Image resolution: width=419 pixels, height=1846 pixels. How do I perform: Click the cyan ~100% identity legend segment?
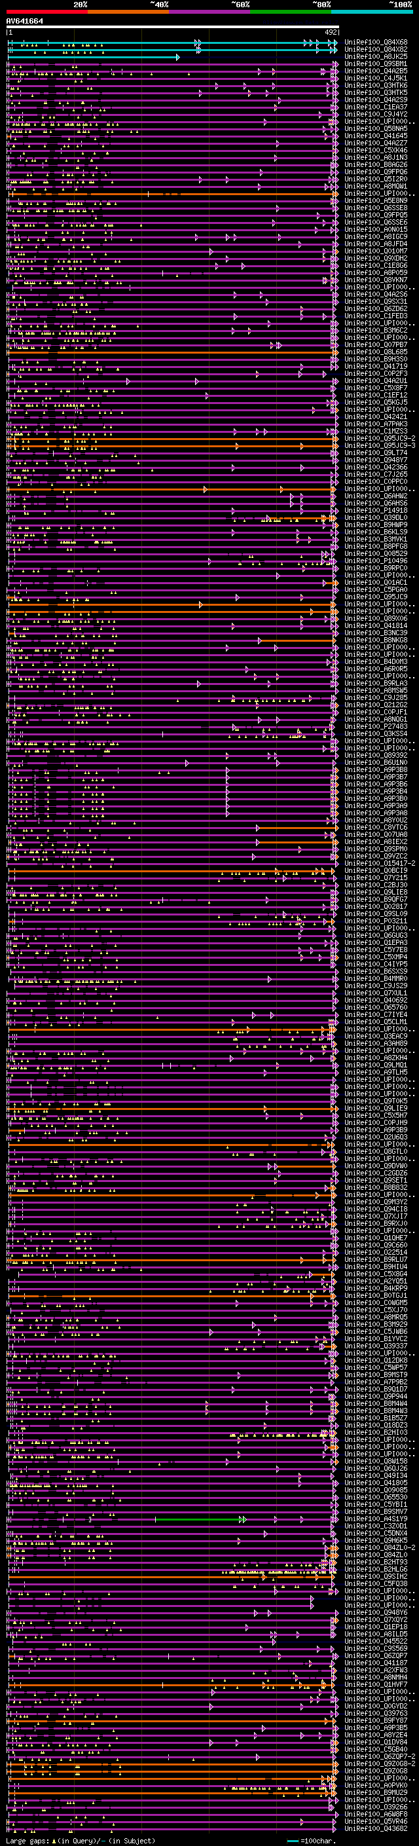pos(372,12)
